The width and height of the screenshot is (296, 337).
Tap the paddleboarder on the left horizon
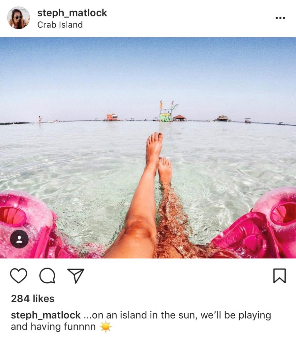click(40, 119)
